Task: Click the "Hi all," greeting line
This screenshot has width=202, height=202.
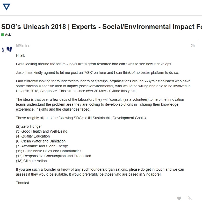Action: point(20,55)
